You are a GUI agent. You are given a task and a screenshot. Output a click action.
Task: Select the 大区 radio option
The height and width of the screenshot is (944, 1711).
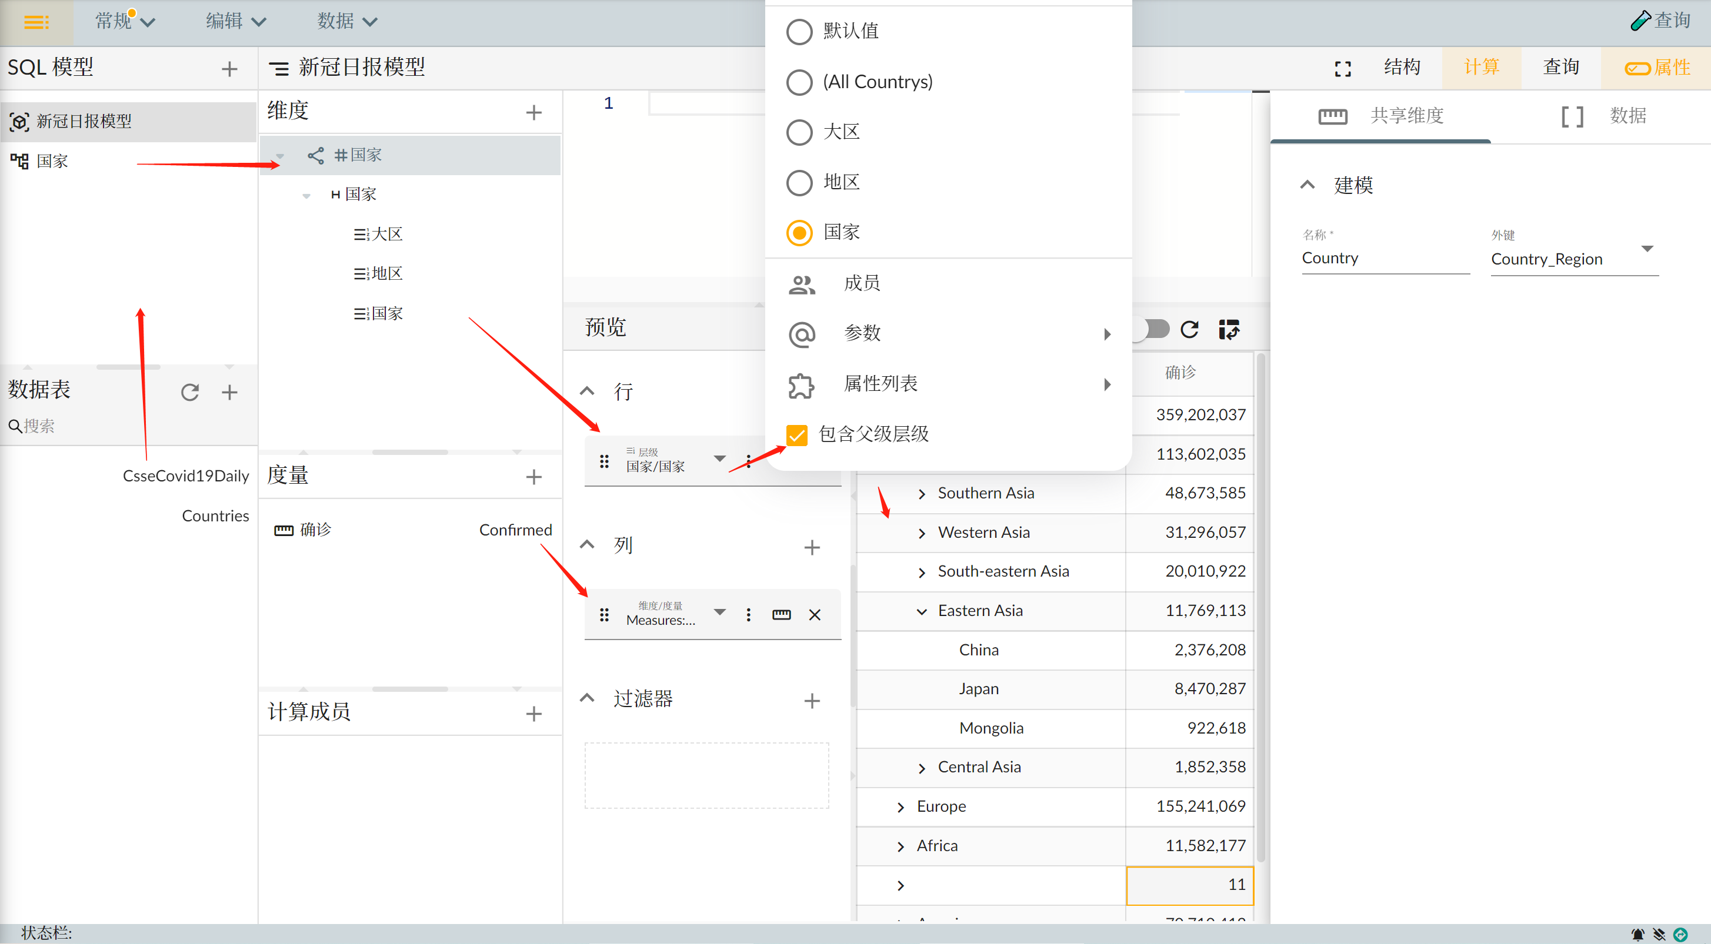click(799, 132)
